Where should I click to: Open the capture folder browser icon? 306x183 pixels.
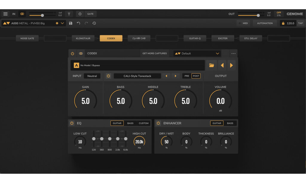[x=212, y=65]
